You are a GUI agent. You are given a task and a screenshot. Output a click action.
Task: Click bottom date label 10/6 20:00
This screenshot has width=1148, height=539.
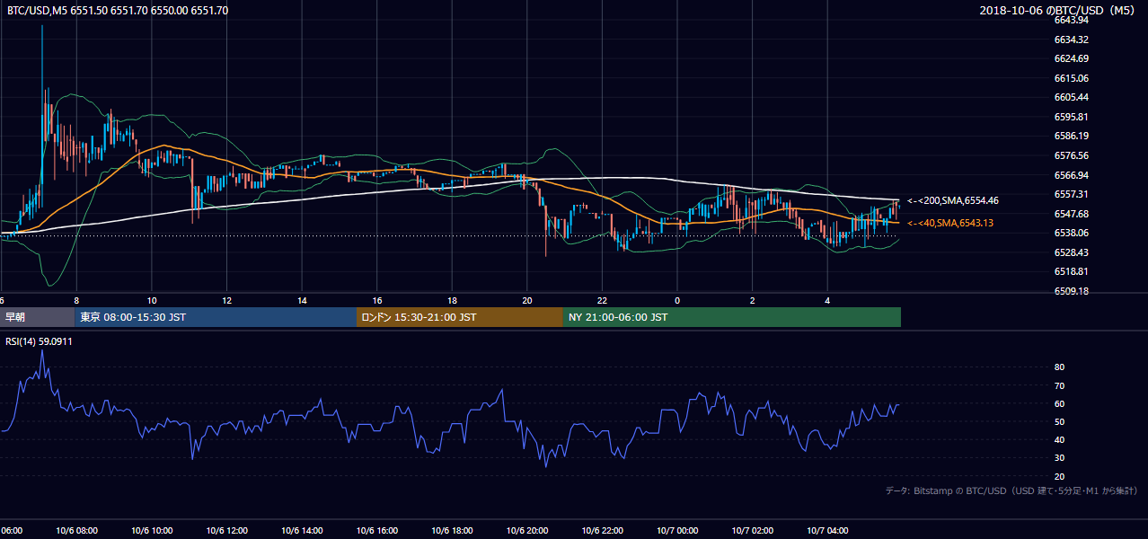pos(527,531)
